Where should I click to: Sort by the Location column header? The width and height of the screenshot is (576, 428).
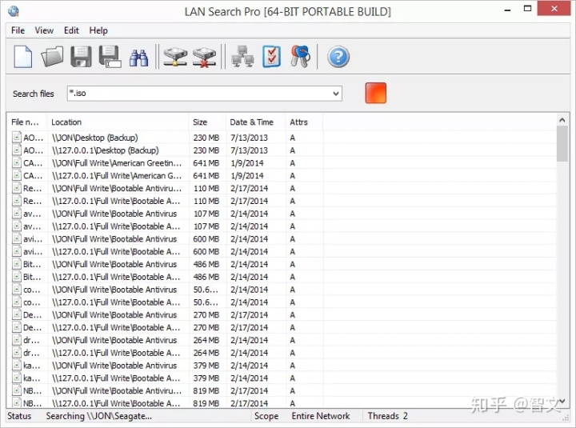tap(118, 122)
